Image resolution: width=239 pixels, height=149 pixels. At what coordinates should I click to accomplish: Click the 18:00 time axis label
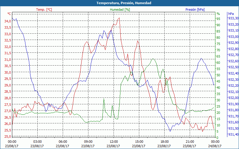coord(165,142)
